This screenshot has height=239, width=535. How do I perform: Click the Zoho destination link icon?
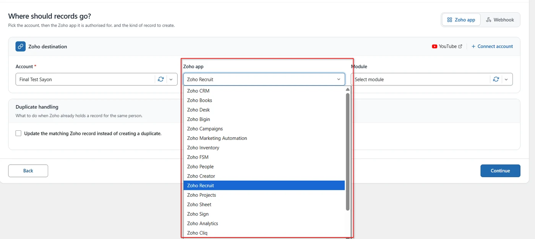coord(21,47)
